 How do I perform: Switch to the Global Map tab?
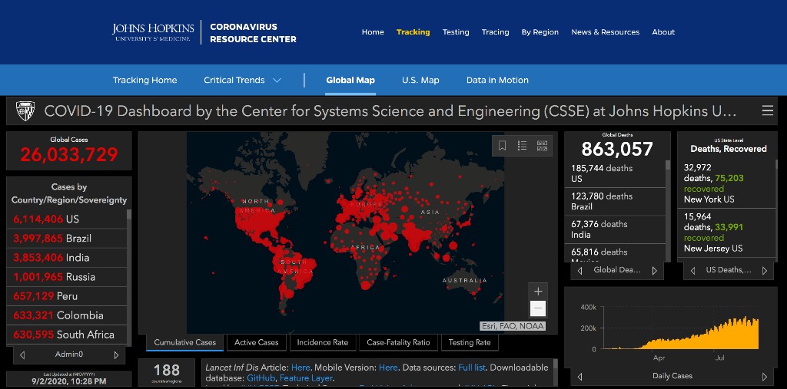350,81
